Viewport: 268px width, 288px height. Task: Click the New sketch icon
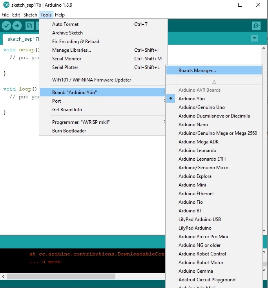pyautogui.click(x=29, y=26)
